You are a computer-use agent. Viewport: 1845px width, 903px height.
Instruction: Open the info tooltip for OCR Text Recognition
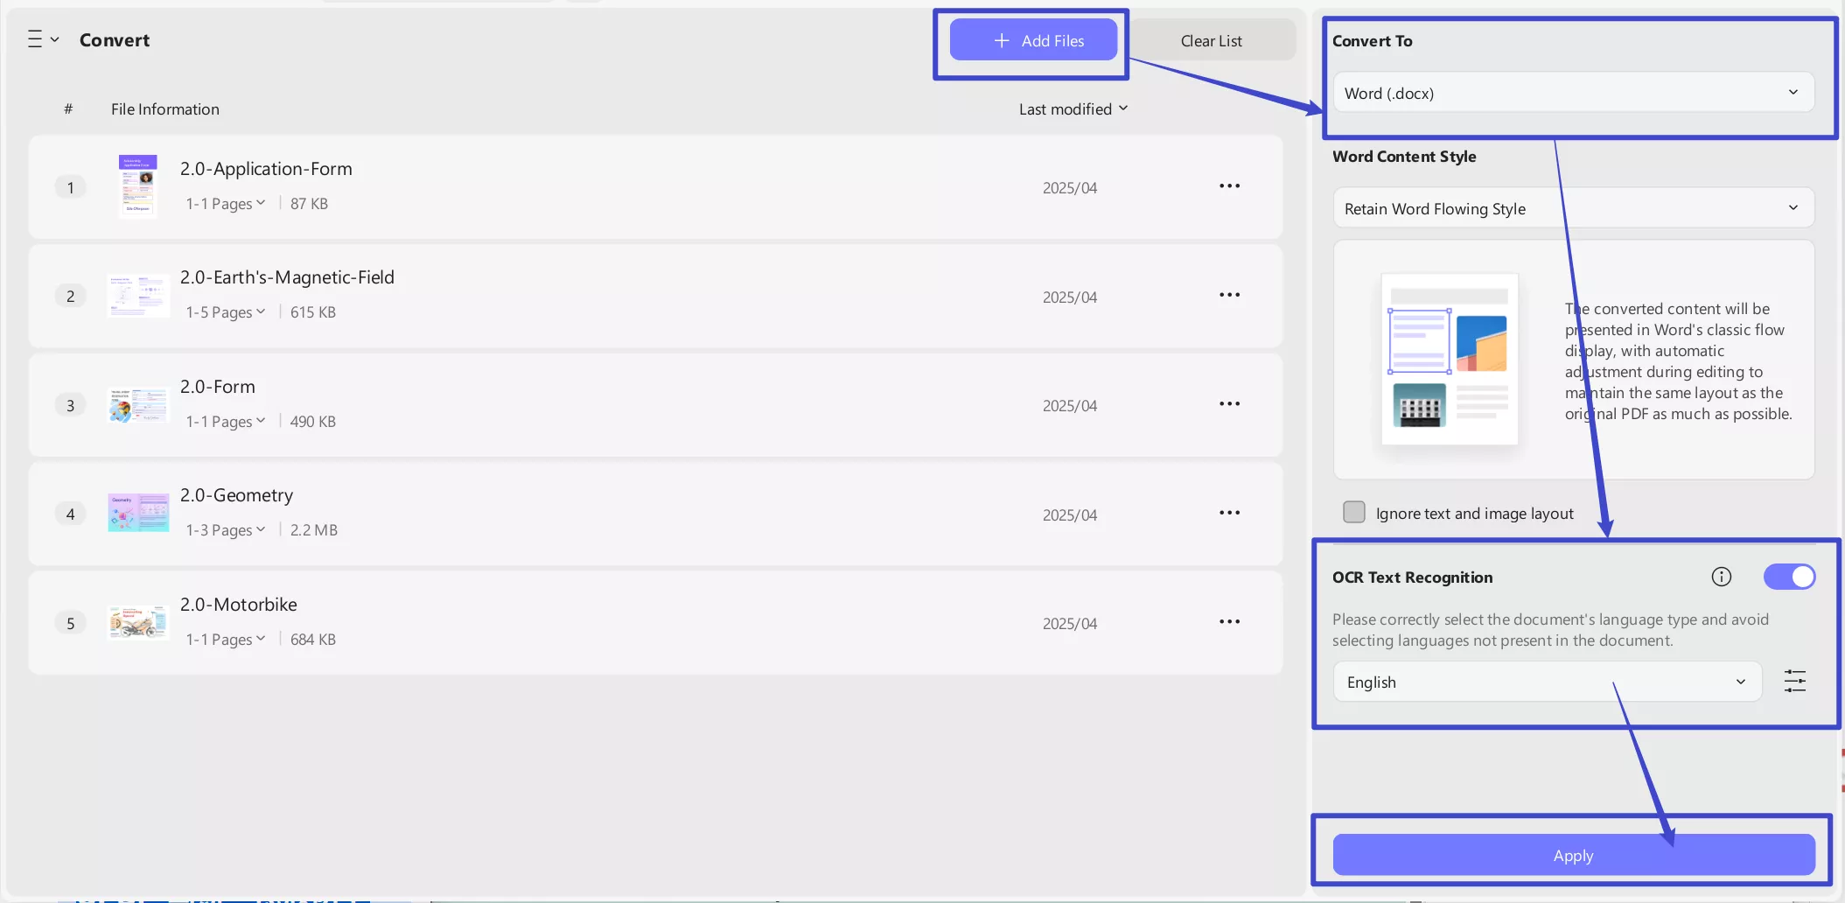[x=1720, y=577]
